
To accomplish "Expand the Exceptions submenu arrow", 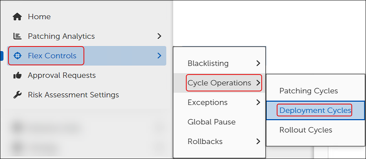I will click(258, 102).
